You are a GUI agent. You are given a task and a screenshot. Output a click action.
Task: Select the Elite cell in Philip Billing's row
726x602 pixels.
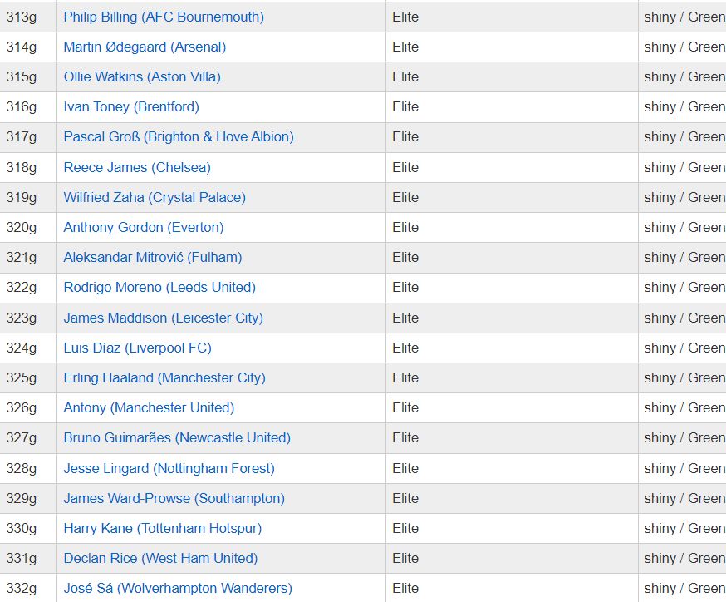pos(512,17)
